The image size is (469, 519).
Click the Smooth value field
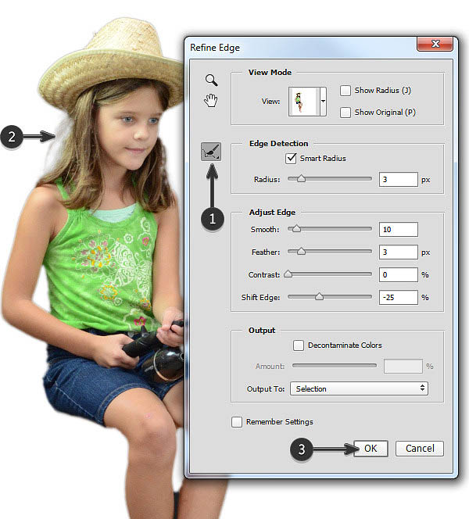[x=398, y=230]
